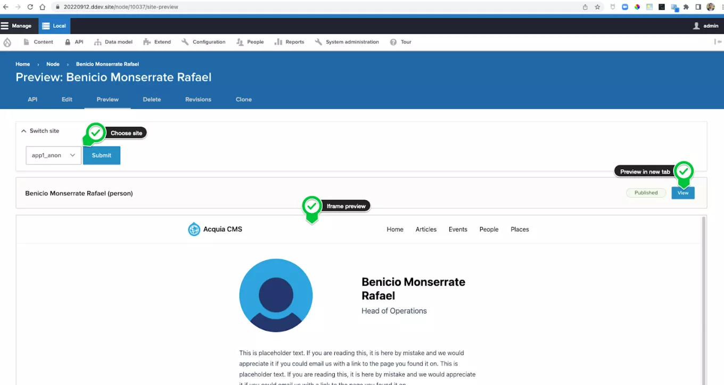Bookmark this page with the star icon
The image size is (724, 385).
(x=597, y=7)
